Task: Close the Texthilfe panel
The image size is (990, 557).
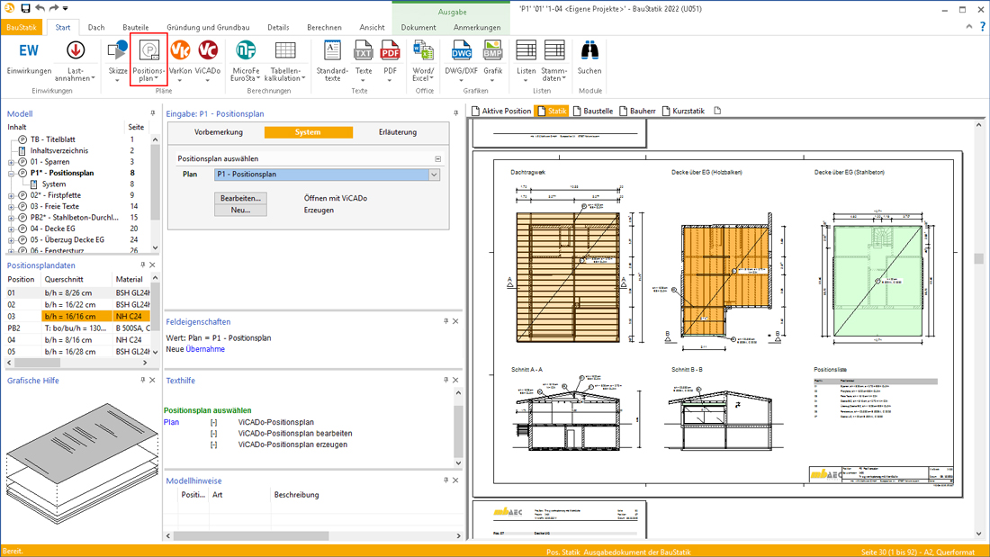Action: (x=455, y=380)
